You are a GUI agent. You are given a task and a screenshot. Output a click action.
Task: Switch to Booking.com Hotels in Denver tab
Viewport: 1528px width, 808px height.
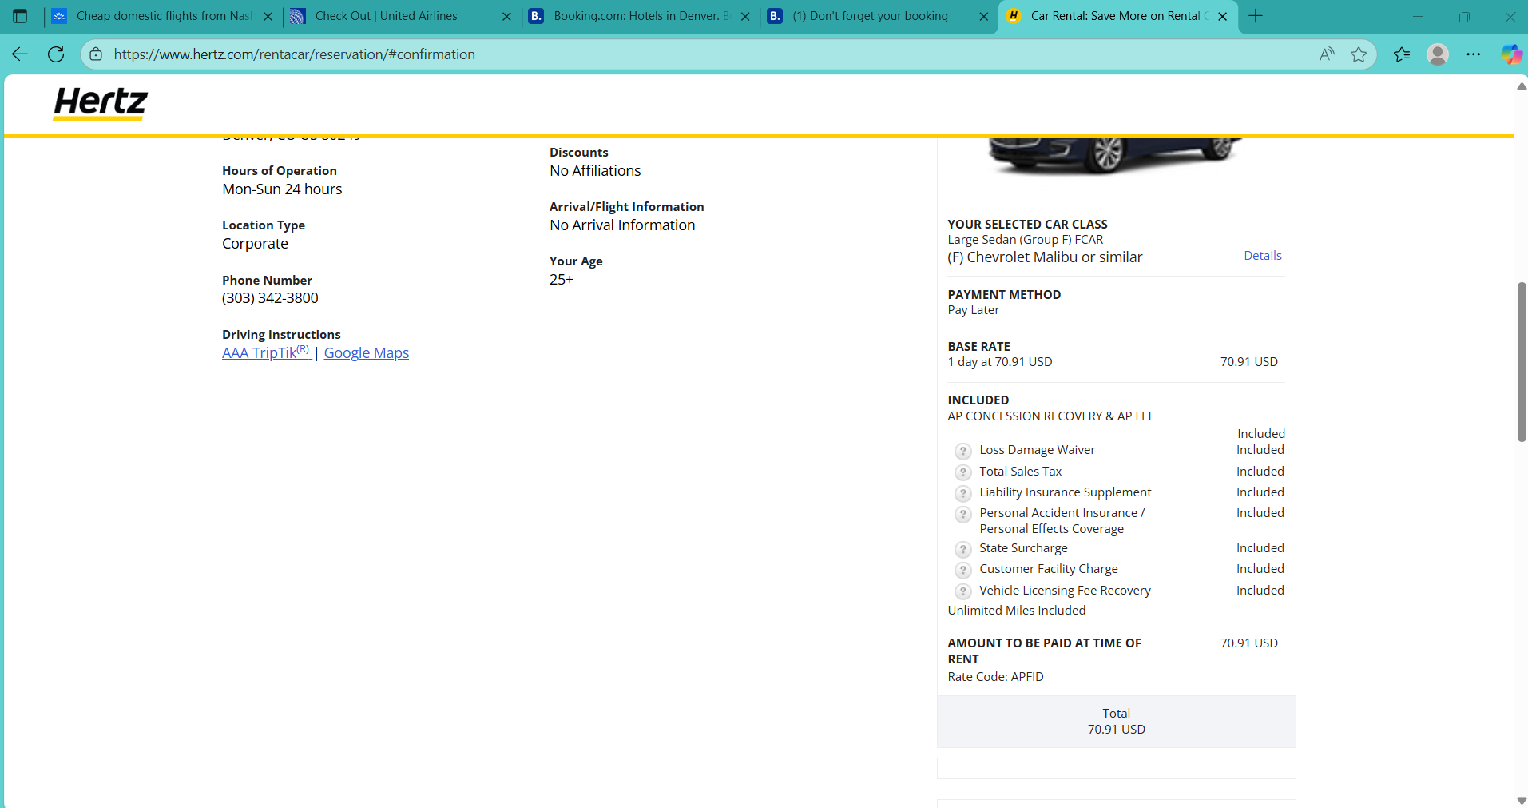[x=641, y=16]
